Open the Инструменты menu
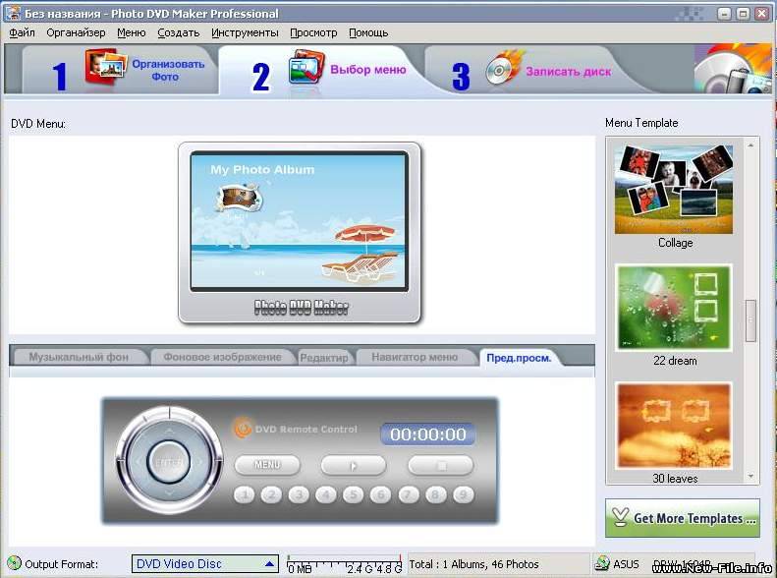Image resolution: width=777 pixels, height=578 pixels. pyautogui.click(x=245, y=32)
